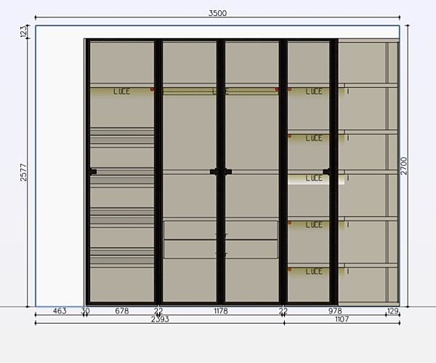Select the 2700 height dimension label
The width and height of the screenshot is (436, 363).
[x=404, y=166]
